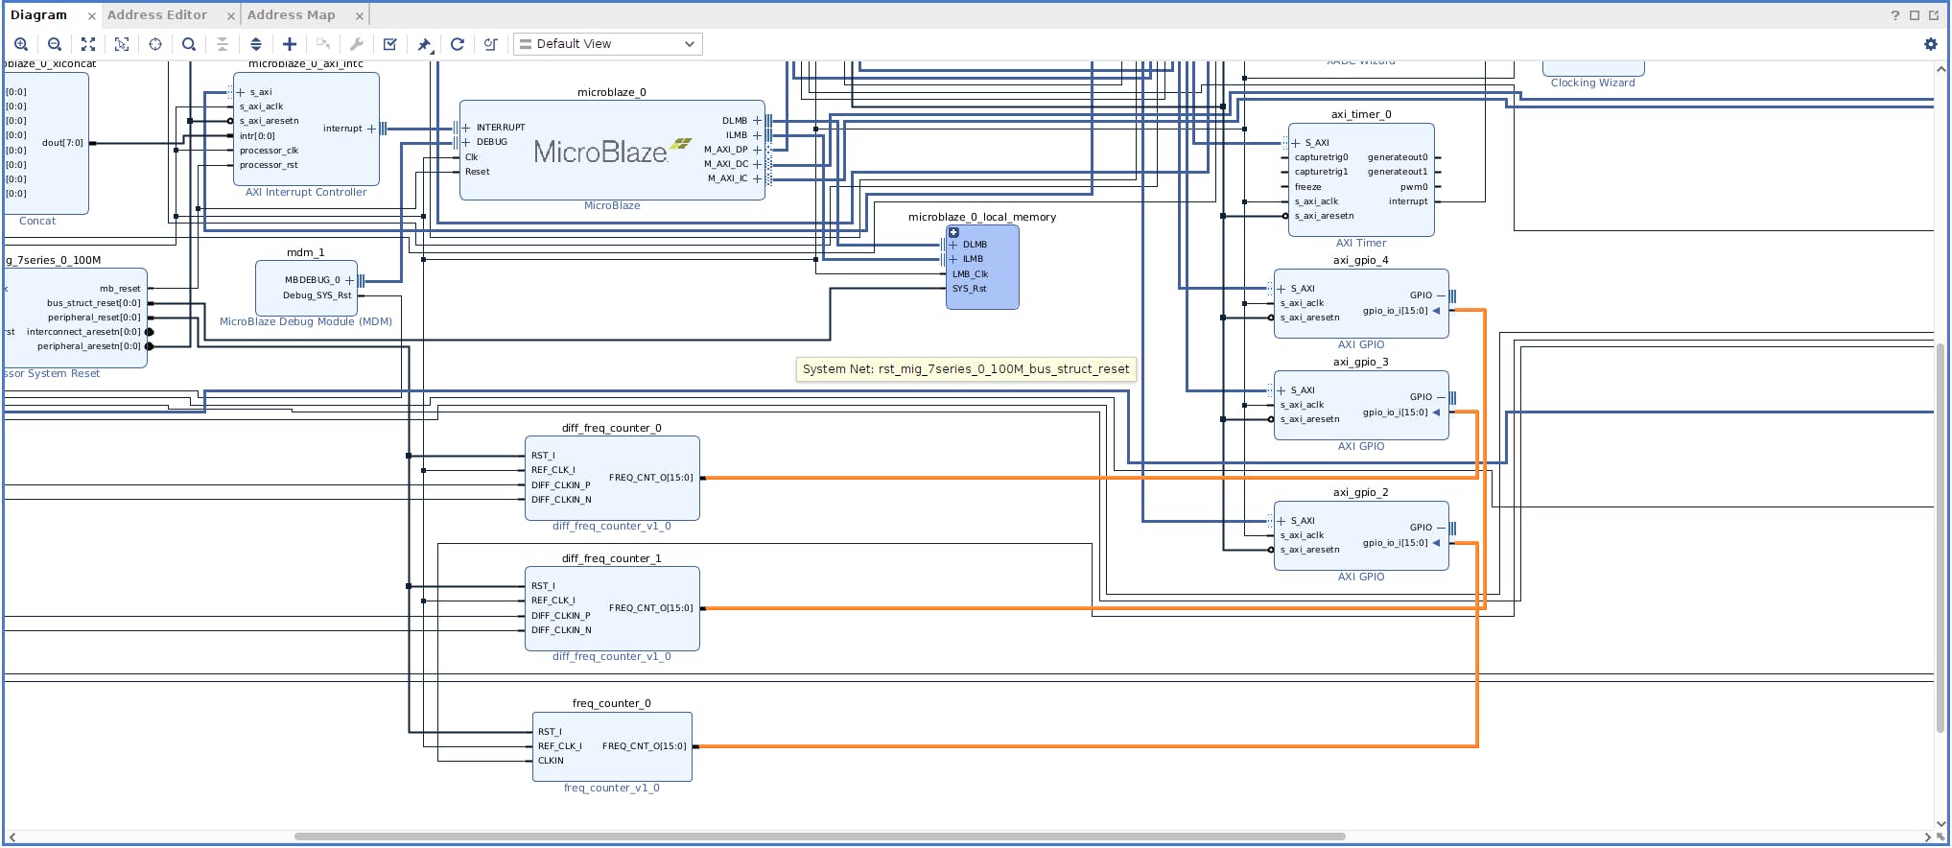Select the MicroBlaze processor block
This screenshot has width=1952, height=848.
[x=612, y=151]
